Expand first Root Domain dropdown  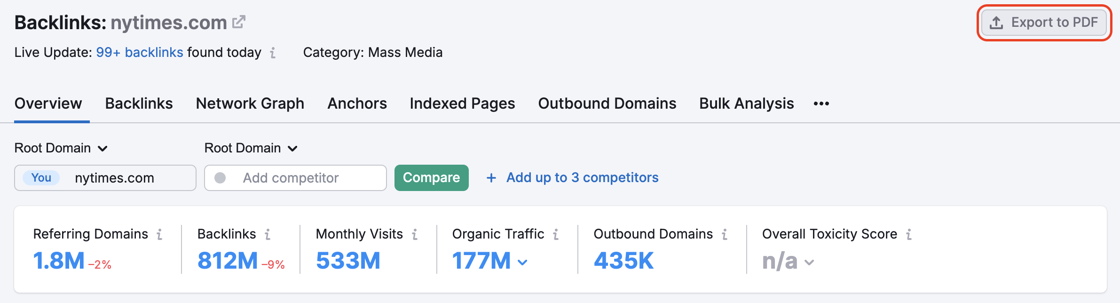click(61, 148)
